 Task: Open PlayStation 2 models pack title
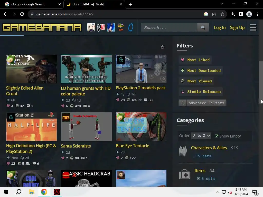pyautogui.click(x=140, y=88)
